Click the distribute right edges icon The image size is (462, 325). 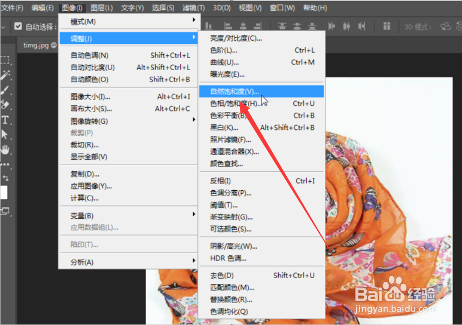362,26
